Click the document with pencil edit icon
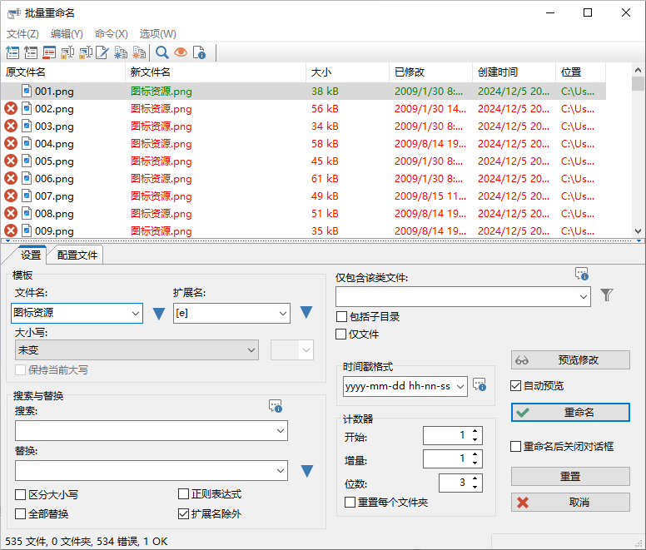The height and width of the screenshot is (550, 646). click(102, 52)
